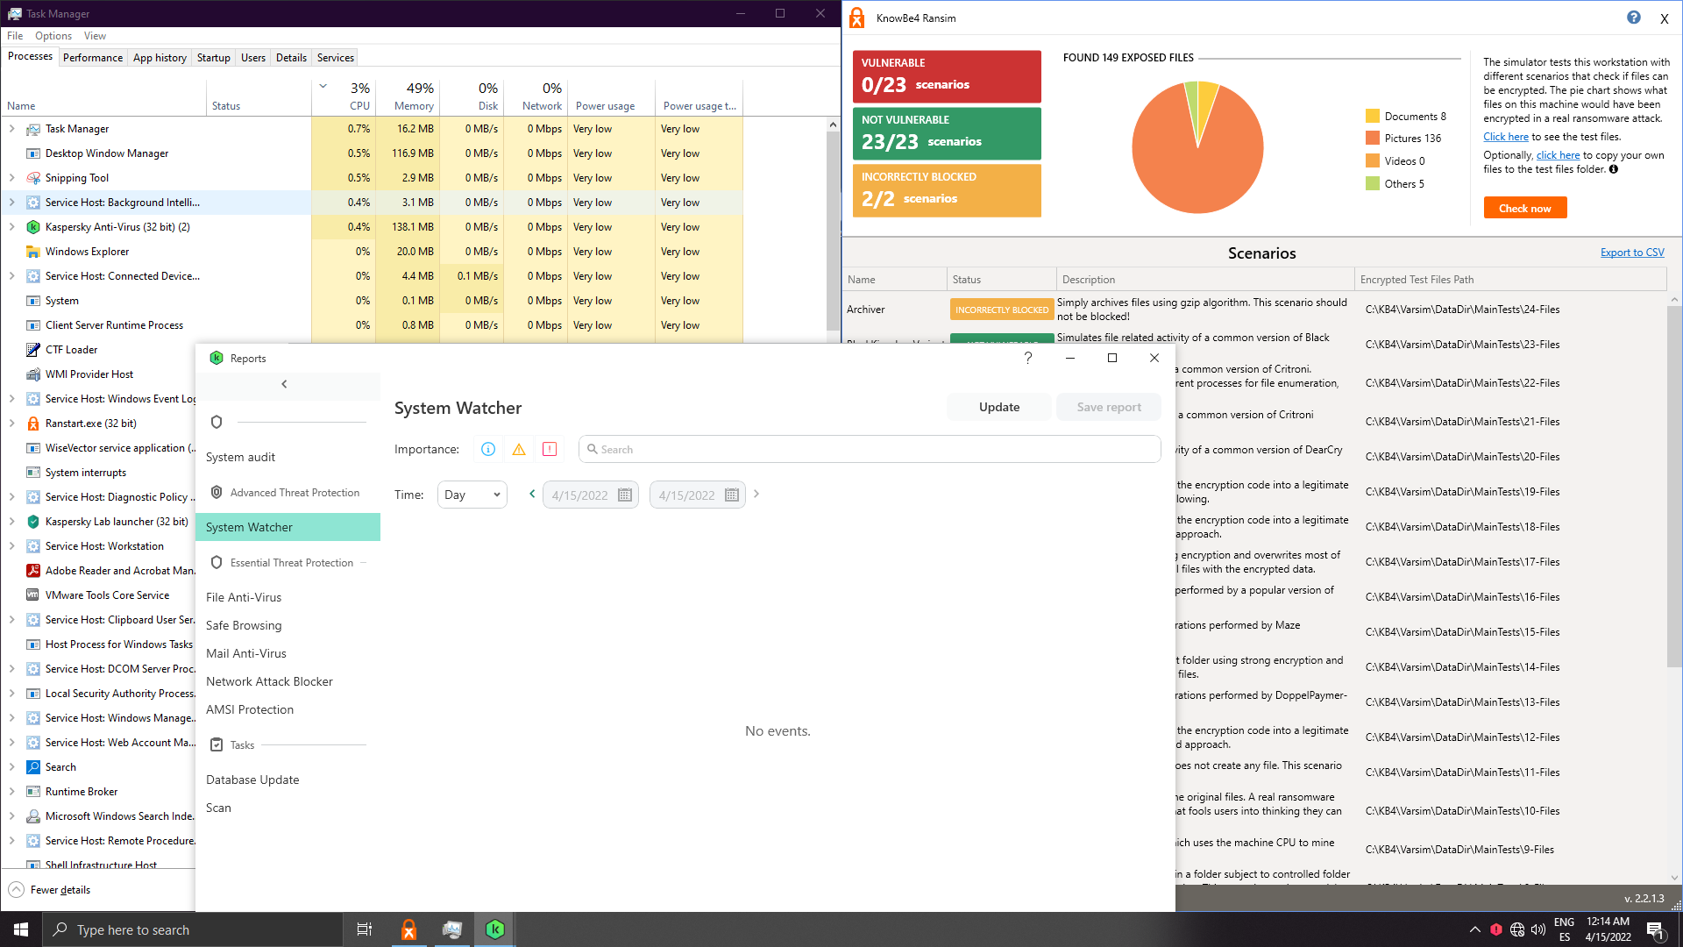This screenshot has height=947, width=1683.
Task: Switch to the Performance tab
Action: click(93, 58)
